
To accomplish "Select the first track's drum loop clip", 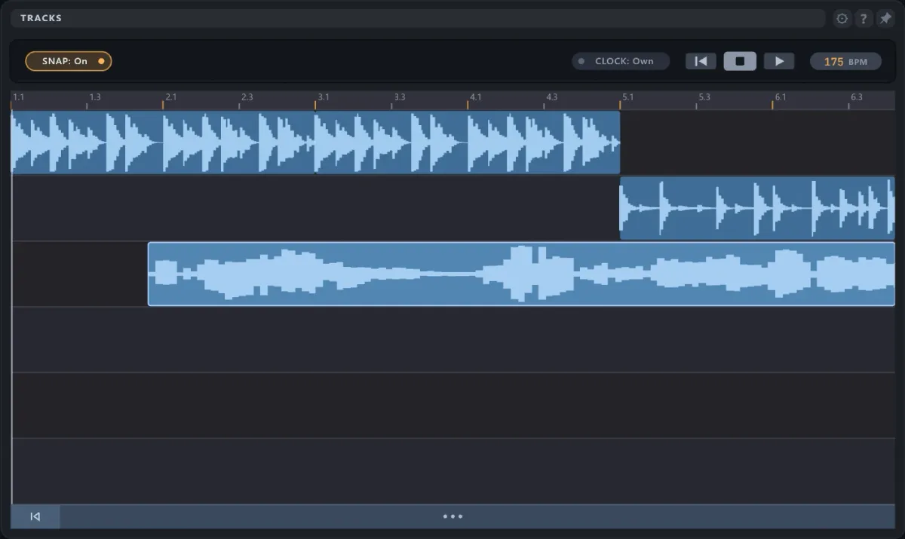I will click(x=315, y=142).
